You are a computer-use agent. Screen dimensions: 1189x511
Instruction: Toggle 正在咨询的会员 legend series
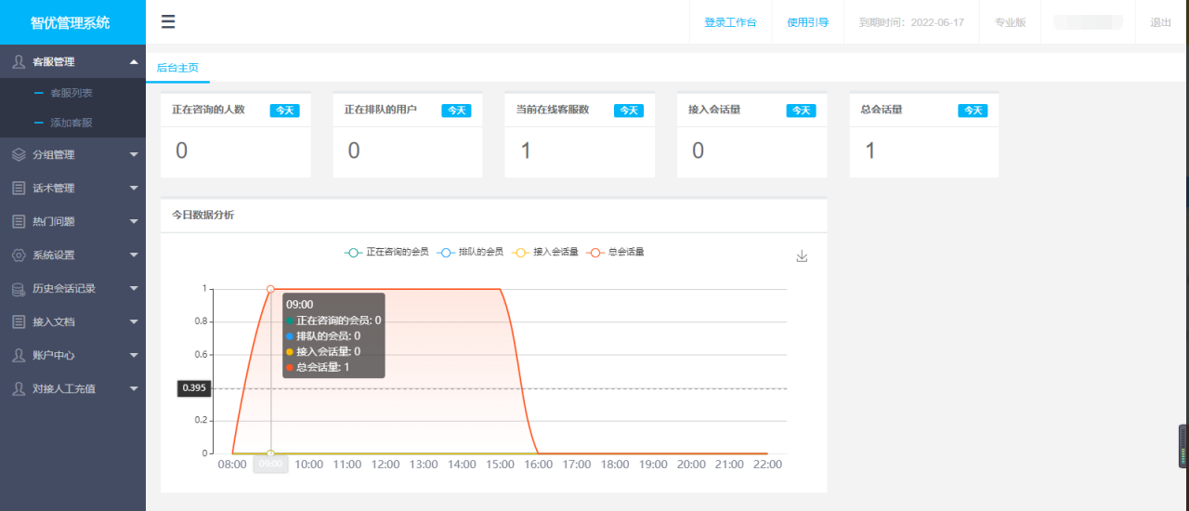click(x=386, y=252)
